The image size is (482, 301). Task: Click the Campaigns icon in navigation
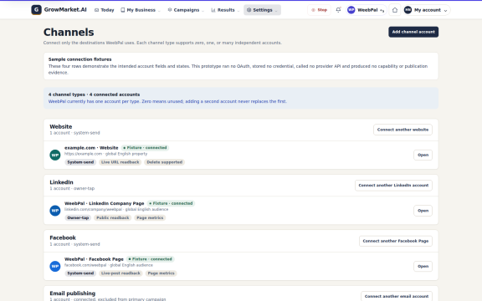coord(170,10)
